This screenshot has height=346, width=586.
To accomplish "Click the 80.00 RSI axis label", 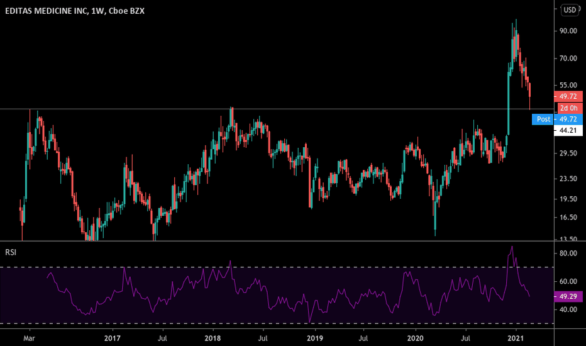I will tap(568, 254).
